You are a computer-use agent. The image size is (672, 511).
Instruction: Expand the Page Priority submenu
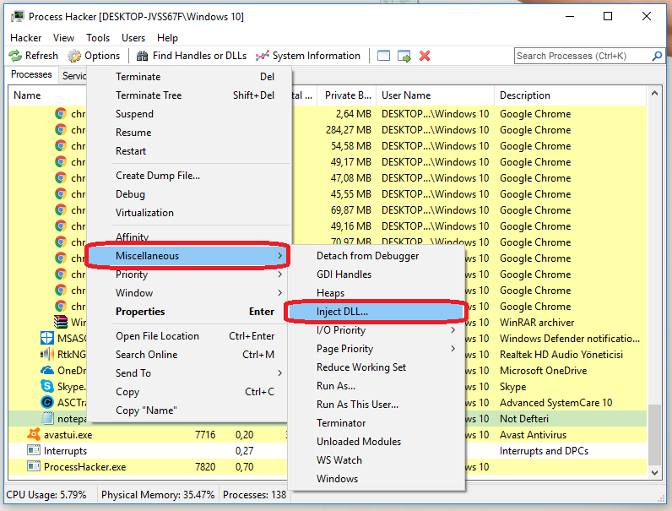tap(377, 349)
